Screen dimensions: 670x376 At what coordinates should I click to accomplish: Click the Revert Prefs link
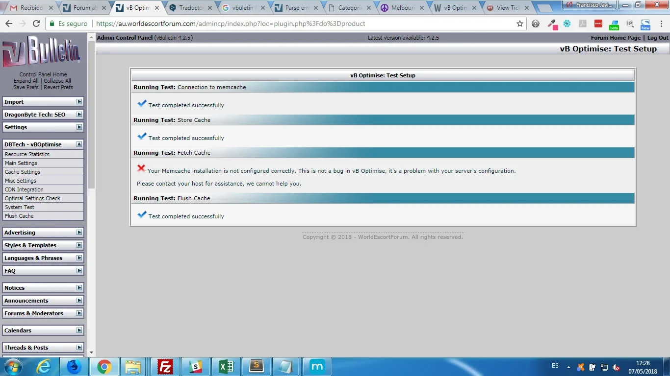[58, 87]
